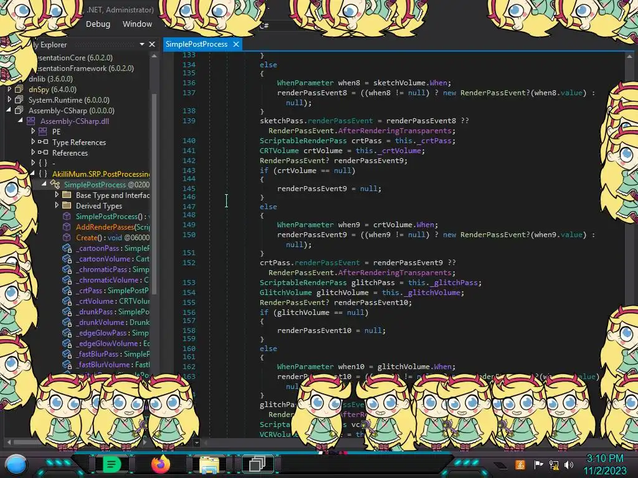Click the Derived Types folder icon
This screenshot has height=478, width=638.
(67, 205)
